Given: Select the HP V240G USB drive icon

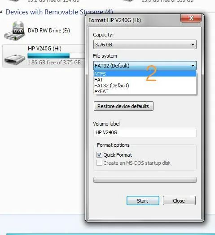Looking at the screenshot, I should pyautogui.click(x=14, y=59).
